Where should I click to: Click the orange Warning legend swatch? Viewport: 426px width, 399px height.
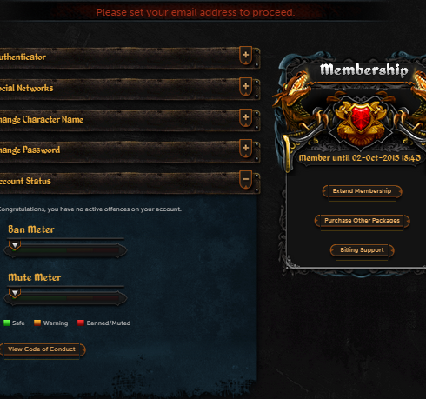(x=37, y=323)
